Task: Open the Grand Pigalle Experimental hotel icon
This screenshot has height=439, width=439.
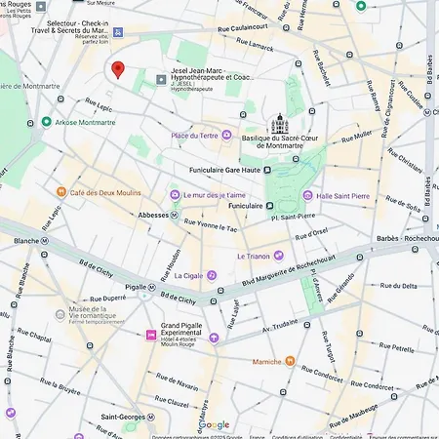Action: tap(151, 335)
